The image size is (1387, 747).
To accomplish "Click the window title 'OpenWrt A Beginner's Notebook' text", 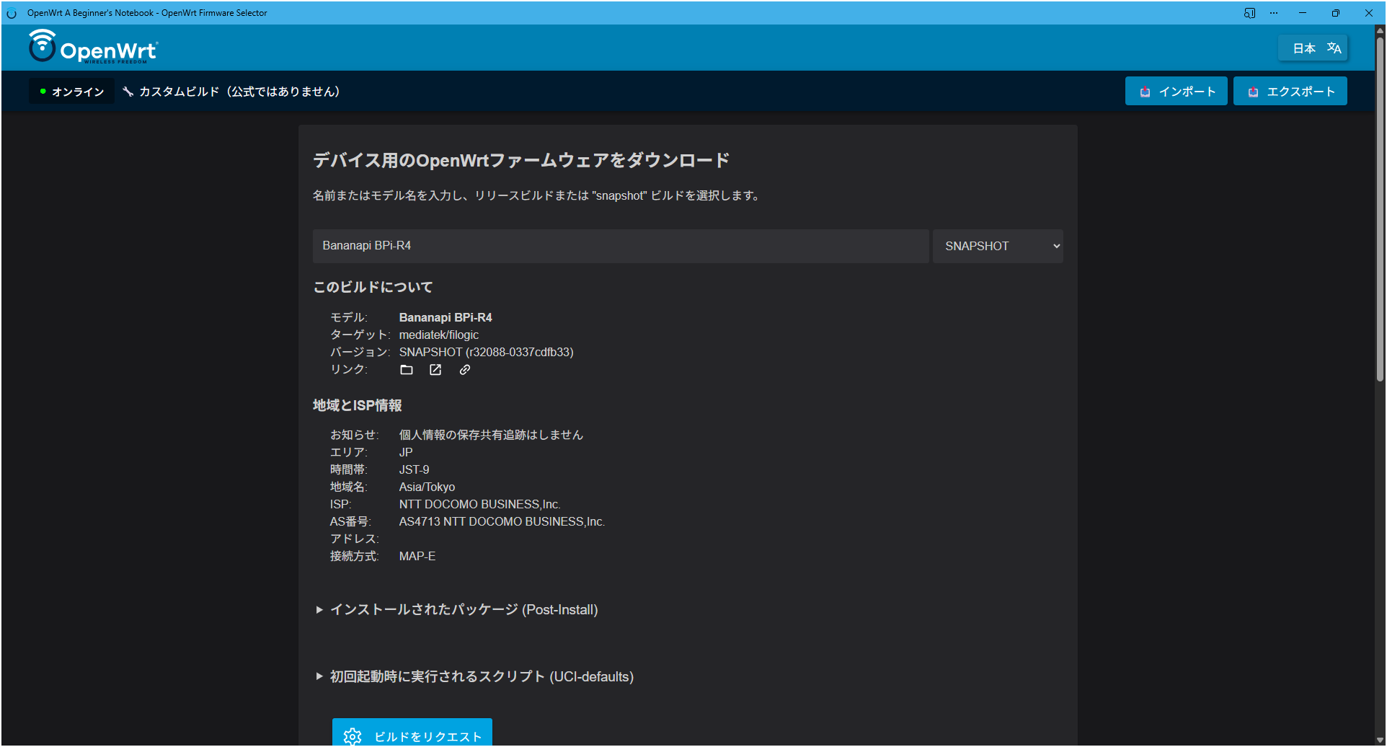I will click(x=91, y=13).
